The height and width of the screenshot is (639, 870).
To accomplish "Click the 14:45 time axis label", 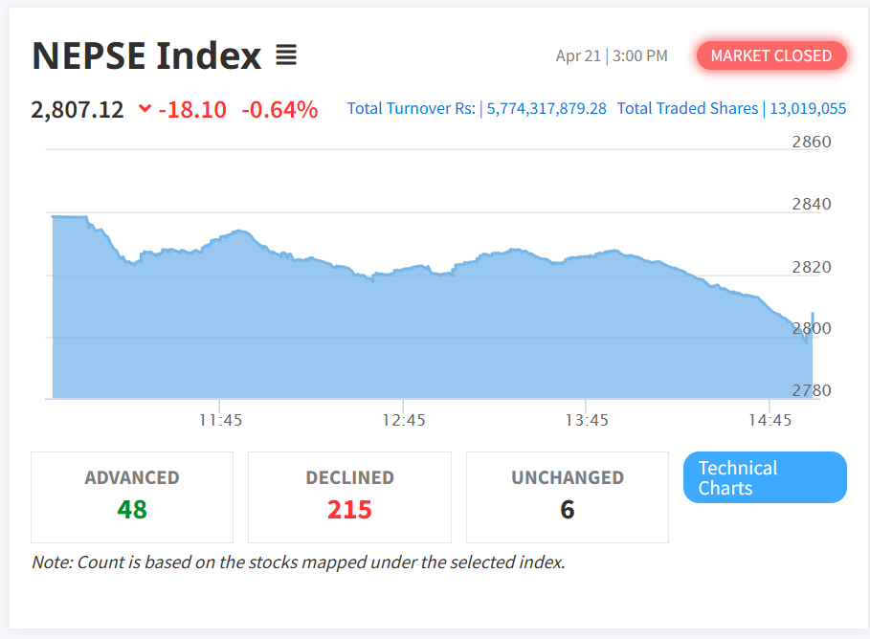I will click(x=770, y=420).
